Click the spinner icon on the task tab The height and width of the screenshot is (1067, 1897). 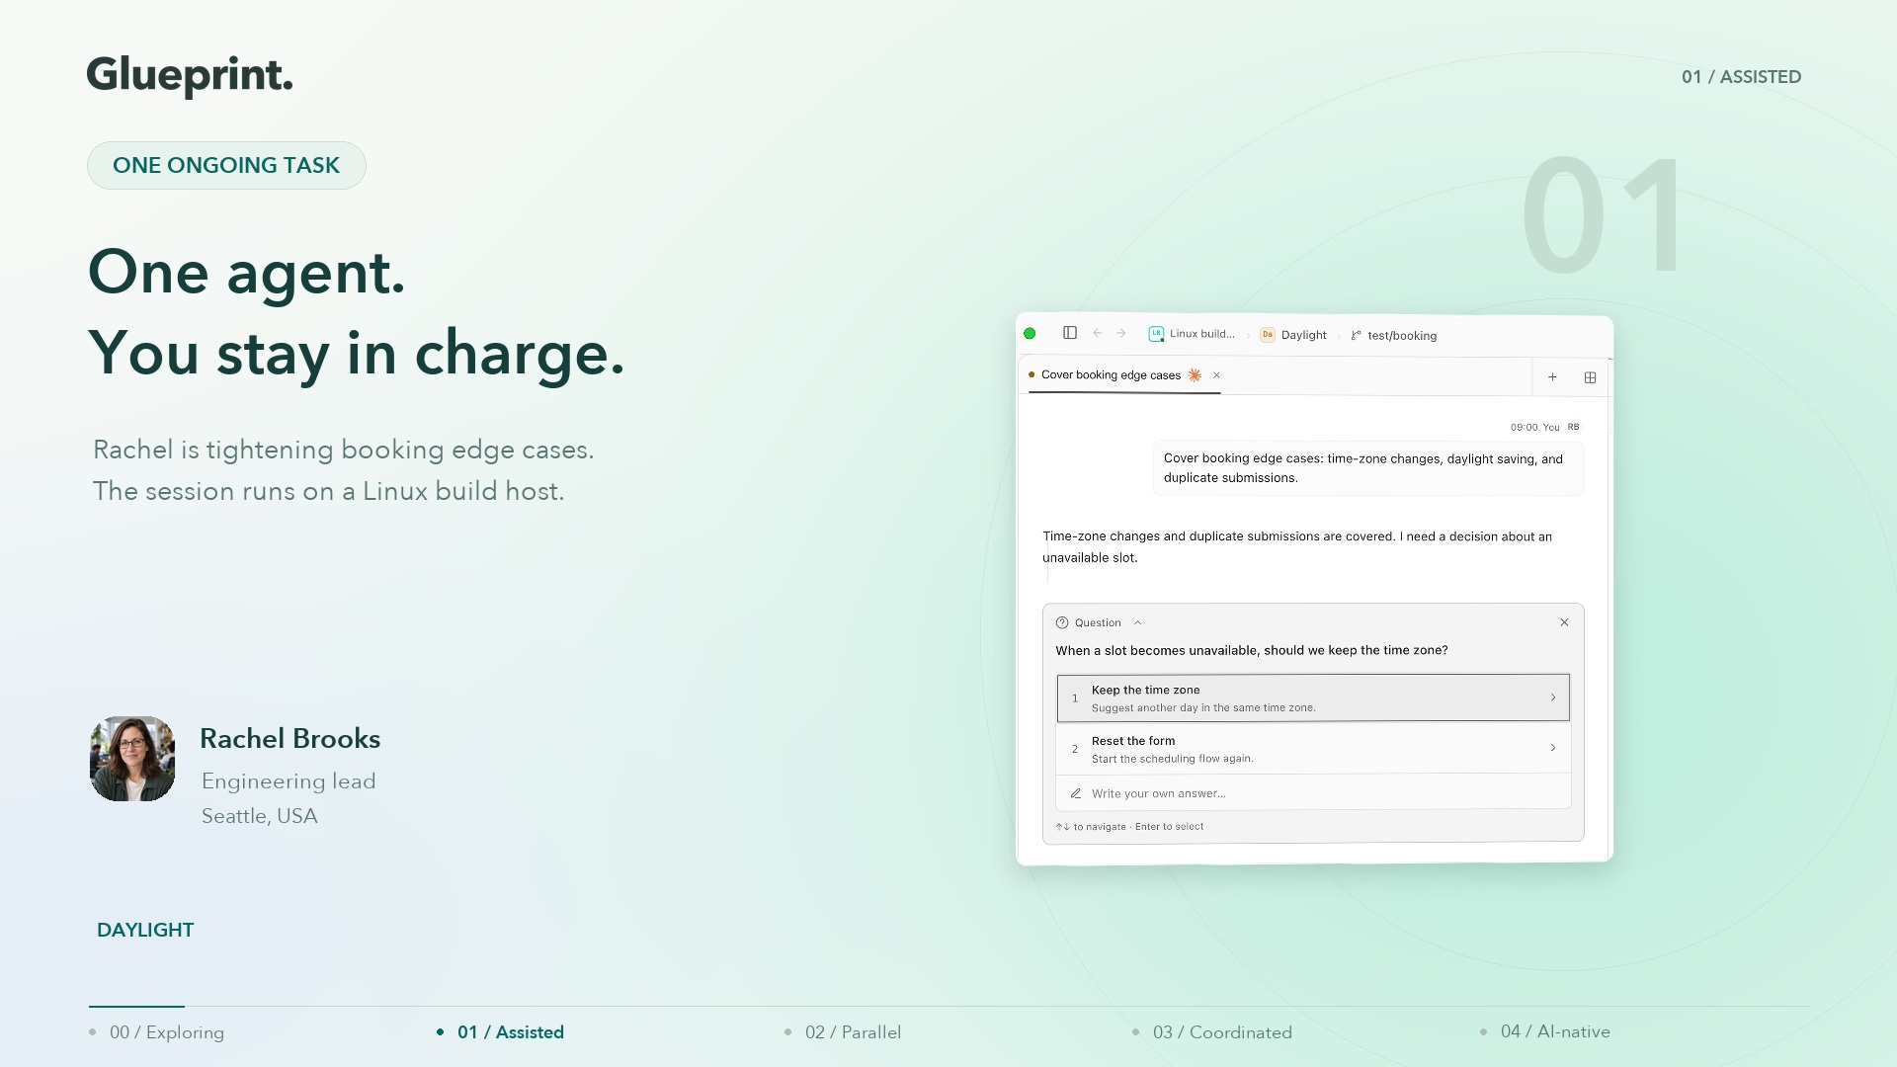point(1195,375)
